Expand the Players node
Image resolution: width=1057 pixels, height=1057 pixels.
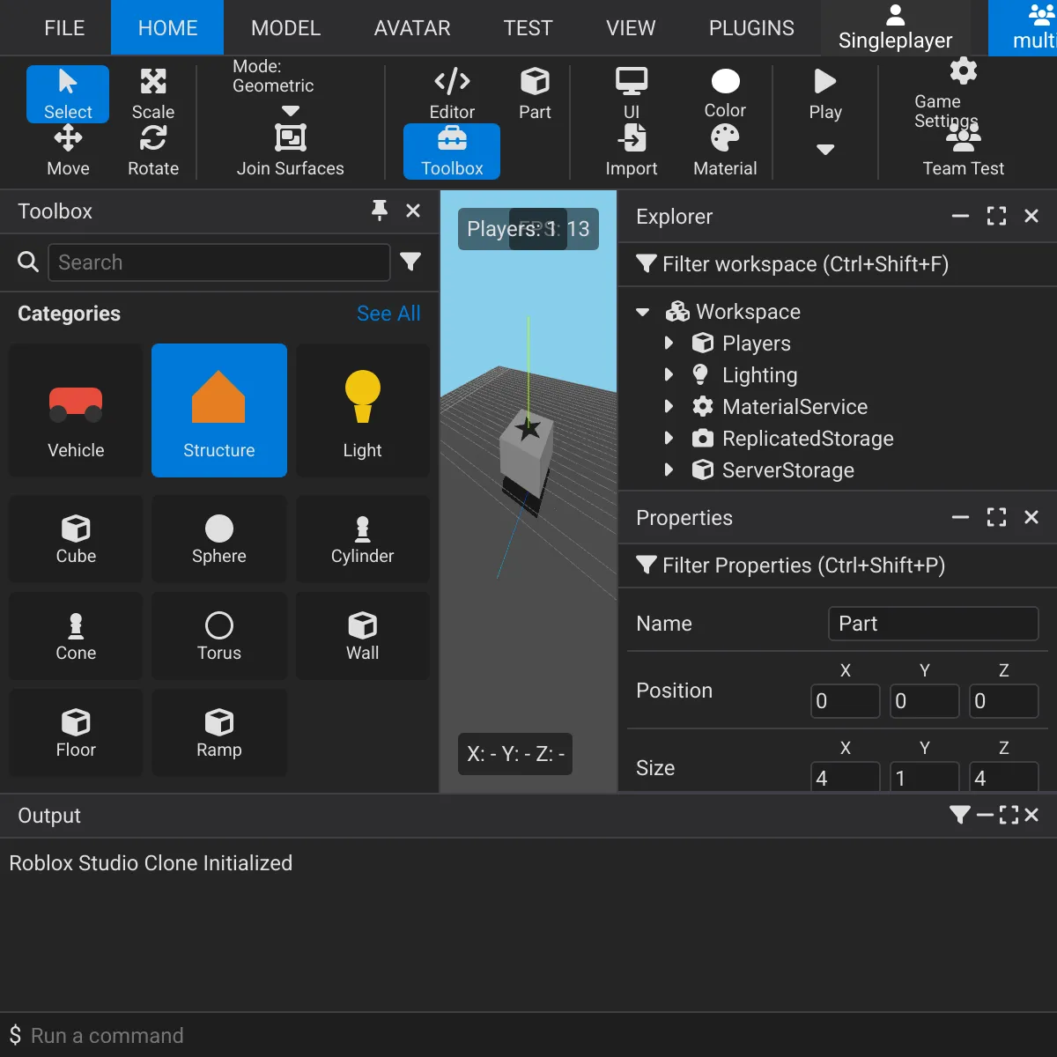coord(669,343)
